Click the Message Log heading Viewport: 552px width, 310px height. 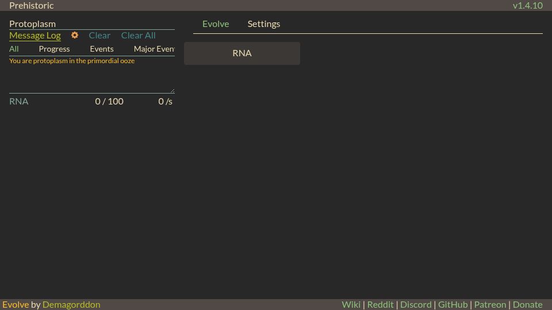click(x=35, y=35)
